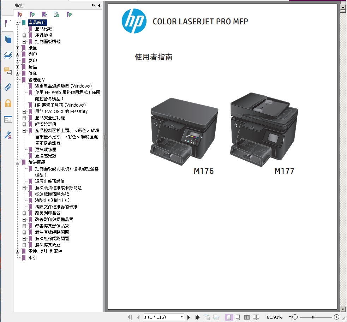Click the scroll up arrow of document
This screenshot has width=347, height=322.
coord(343,7)
